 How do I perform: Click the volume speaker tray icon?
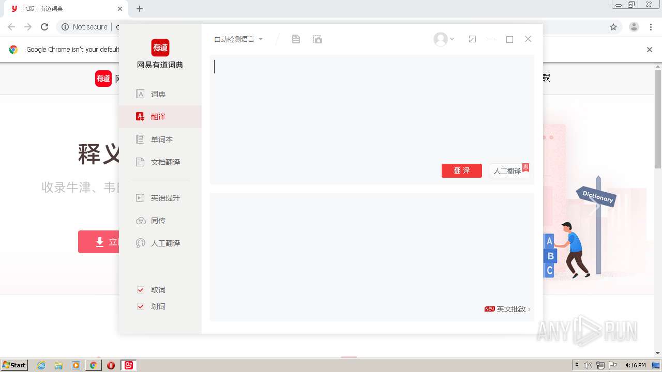point(588,365)
